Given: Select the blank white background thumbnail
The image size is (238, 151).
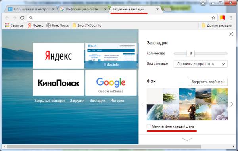Looking at the screenshot, I should pos(155,96).
